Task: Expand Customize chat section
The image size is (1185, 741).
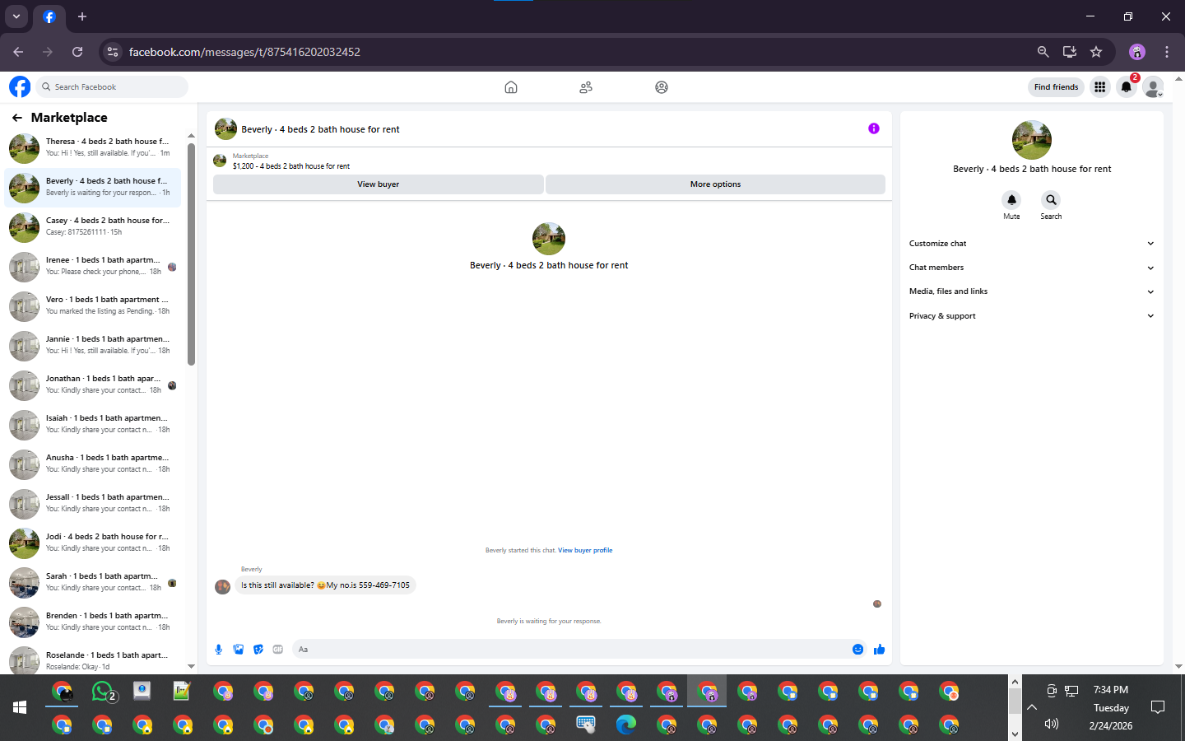Action: (1031, 244)
